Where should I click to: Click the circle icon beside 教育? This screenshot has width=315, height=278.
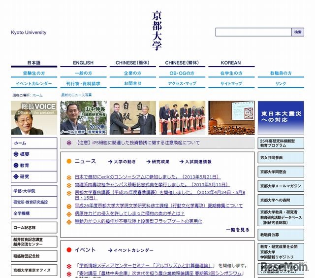pos(16,165)
